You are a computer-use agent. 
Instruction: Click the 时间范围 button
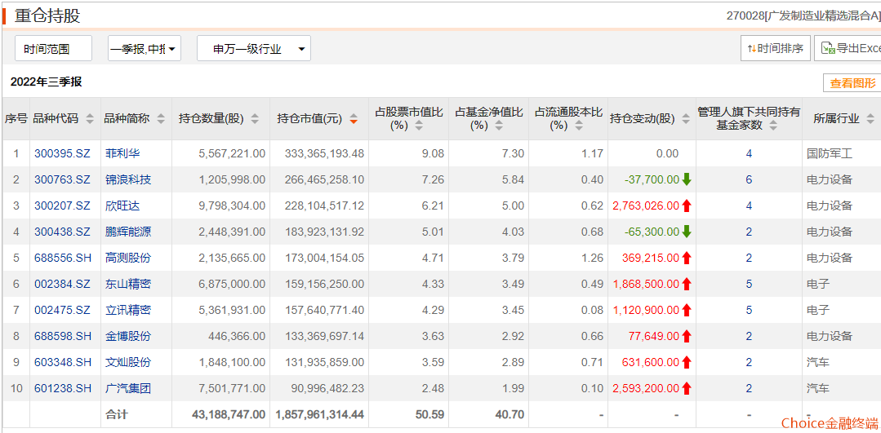pos(53,49)
